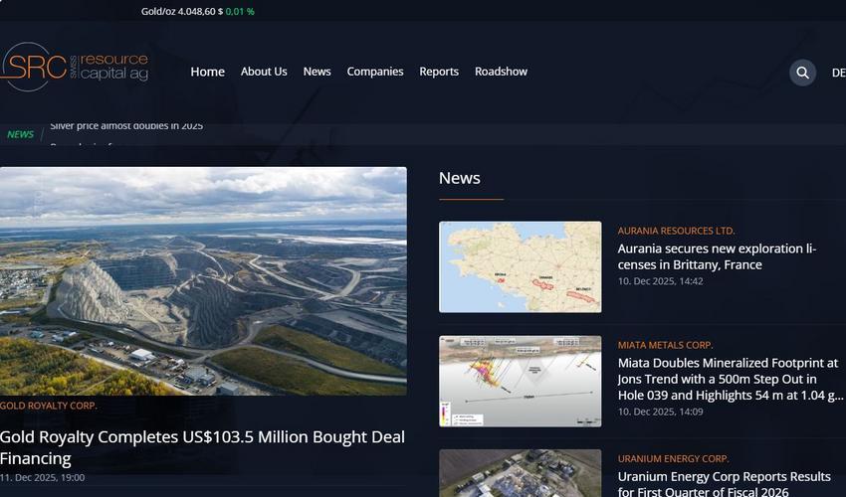Open the silver price news ticker headline

click(x=126, y=126)
